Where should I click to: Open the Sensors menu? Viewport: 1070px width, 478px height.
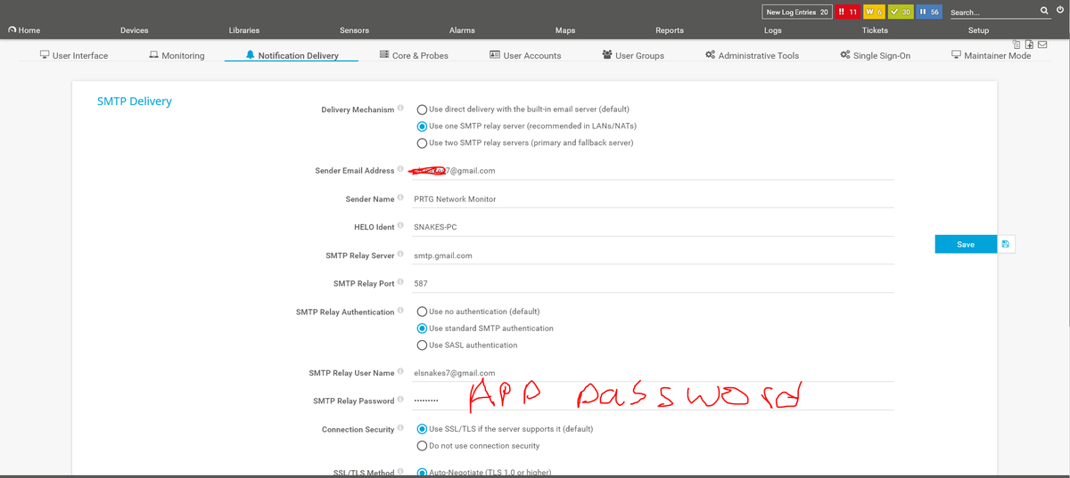click(354, 30)
